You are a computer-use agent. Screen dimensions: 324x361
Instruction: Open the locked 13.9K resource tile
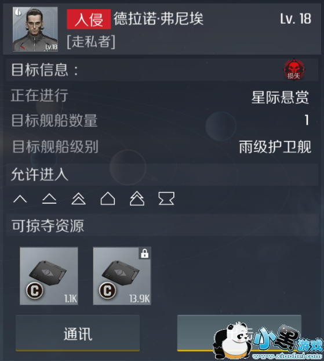point(122,276)
